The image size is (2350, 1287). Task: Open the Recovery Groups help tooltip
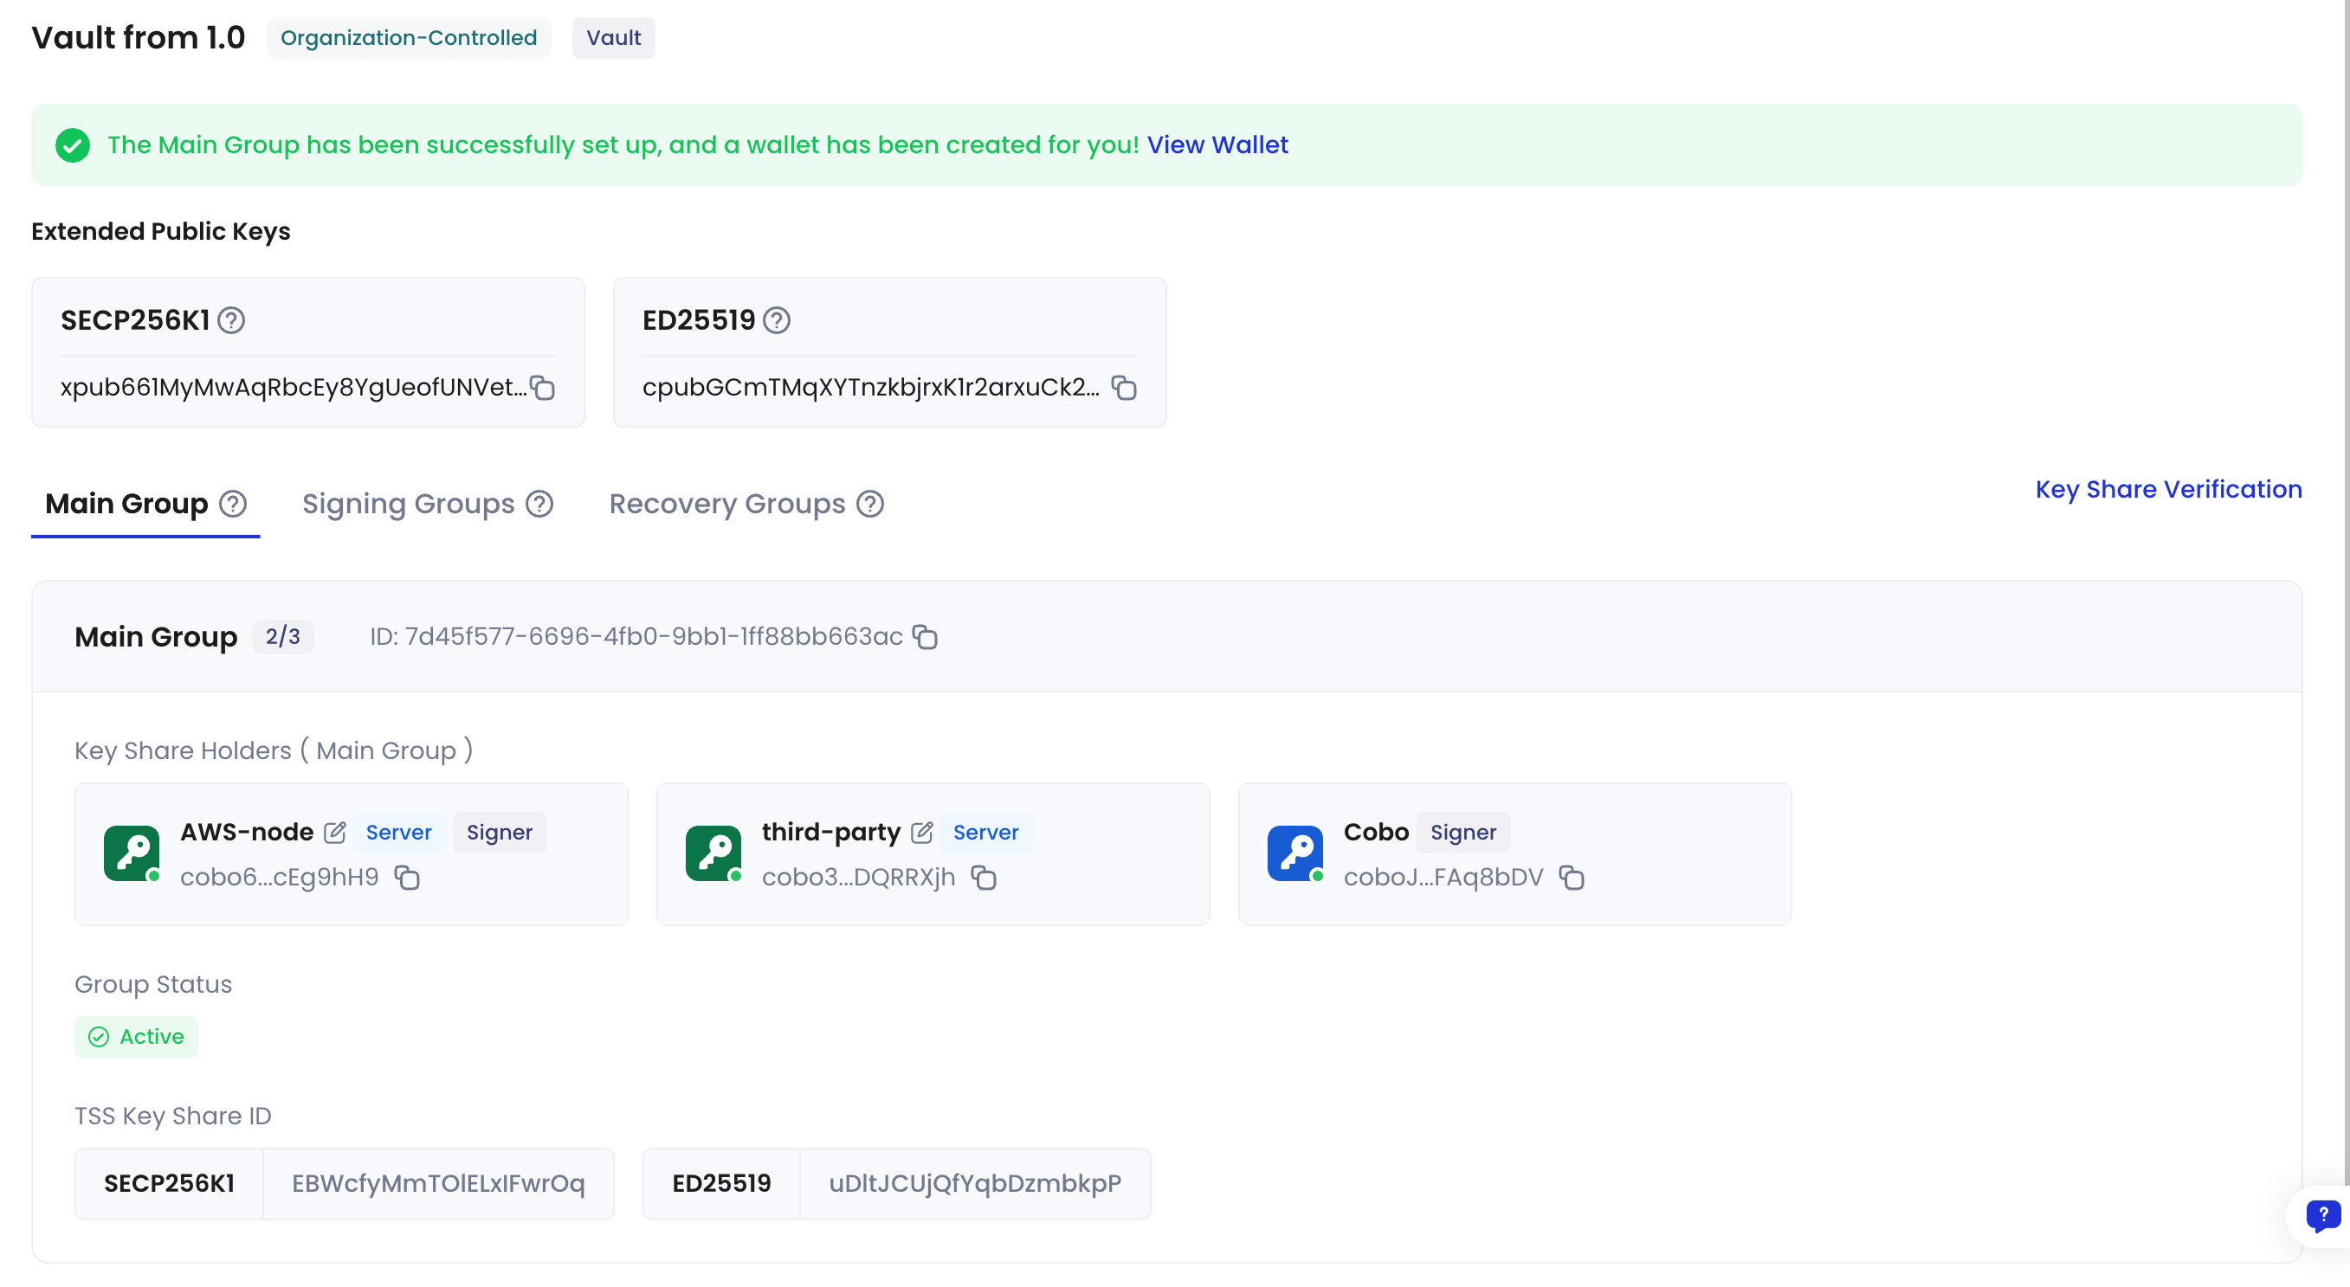click(870, 503)
